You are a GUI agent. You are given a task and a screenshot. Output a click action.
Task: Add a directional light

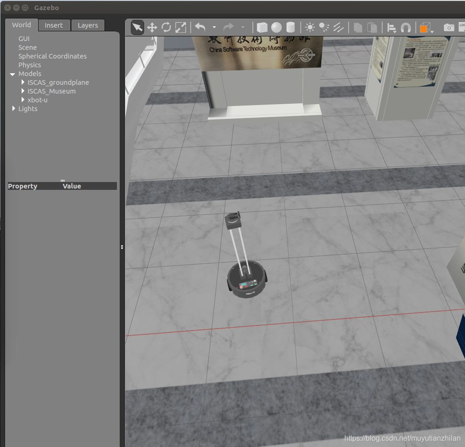click(x=338, y=28)
